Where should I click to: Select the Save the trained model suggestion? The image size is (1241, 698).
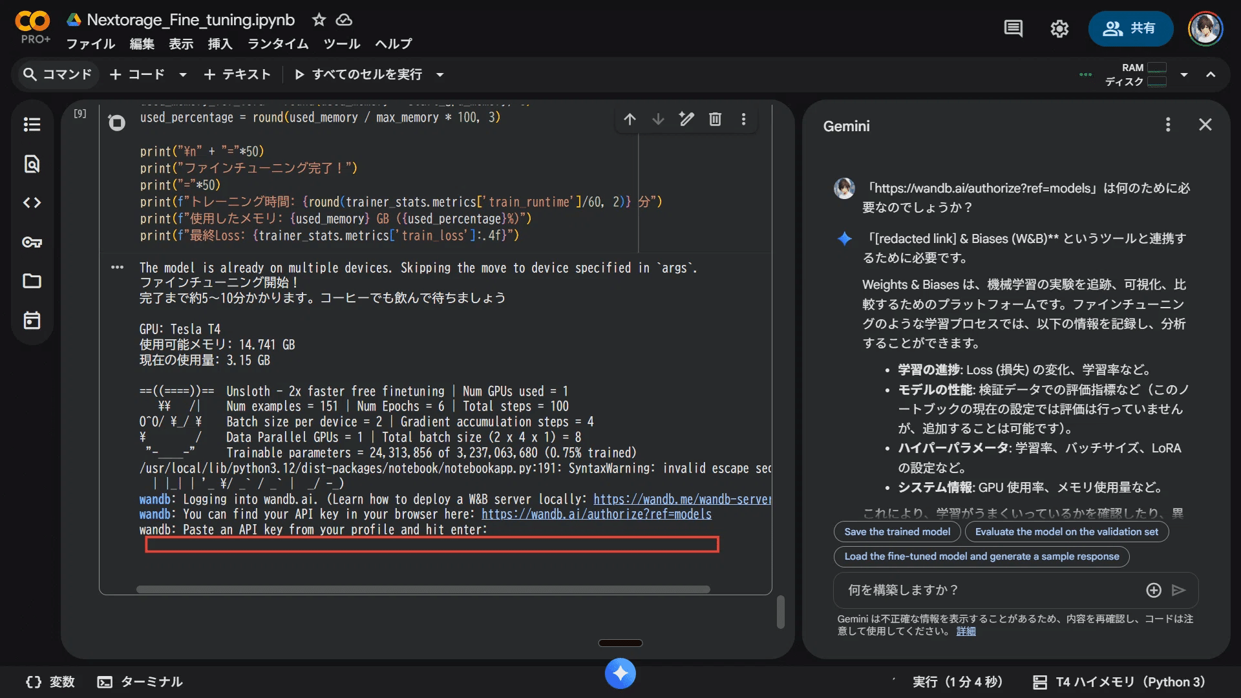897,532
